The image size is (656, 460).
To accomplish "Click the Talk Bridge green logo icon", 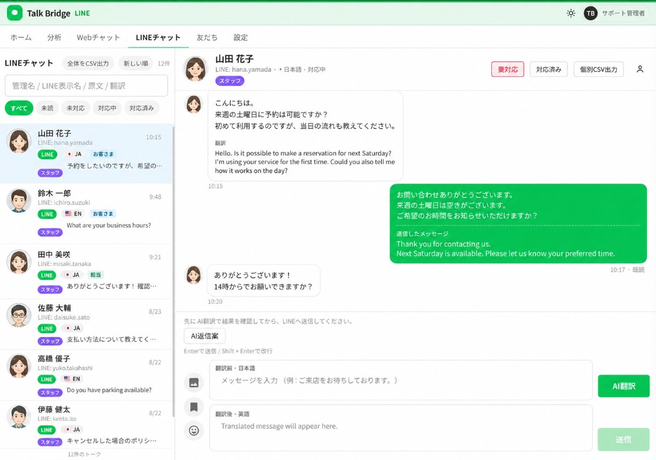I will [x=15, y=13].
